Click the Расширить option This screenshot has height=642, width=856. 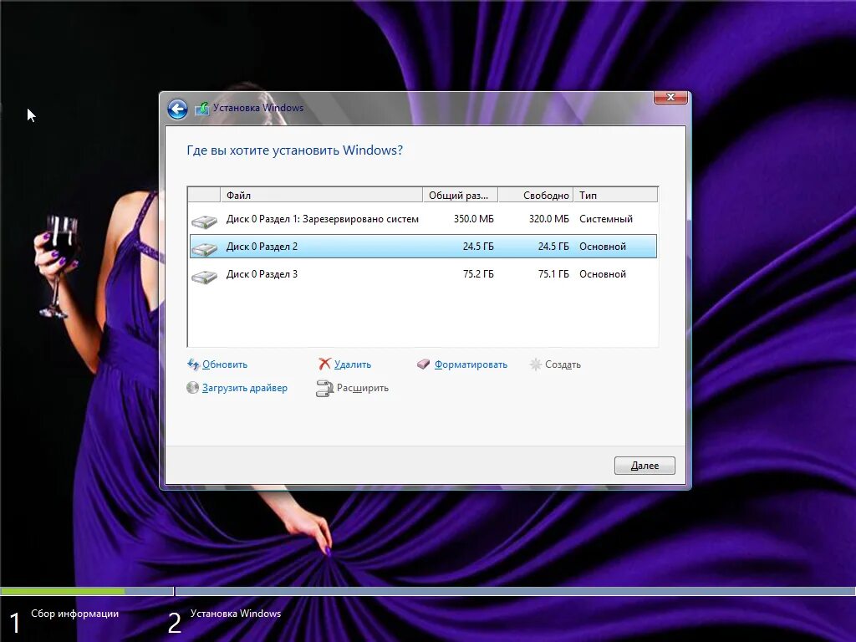point(363,388)
